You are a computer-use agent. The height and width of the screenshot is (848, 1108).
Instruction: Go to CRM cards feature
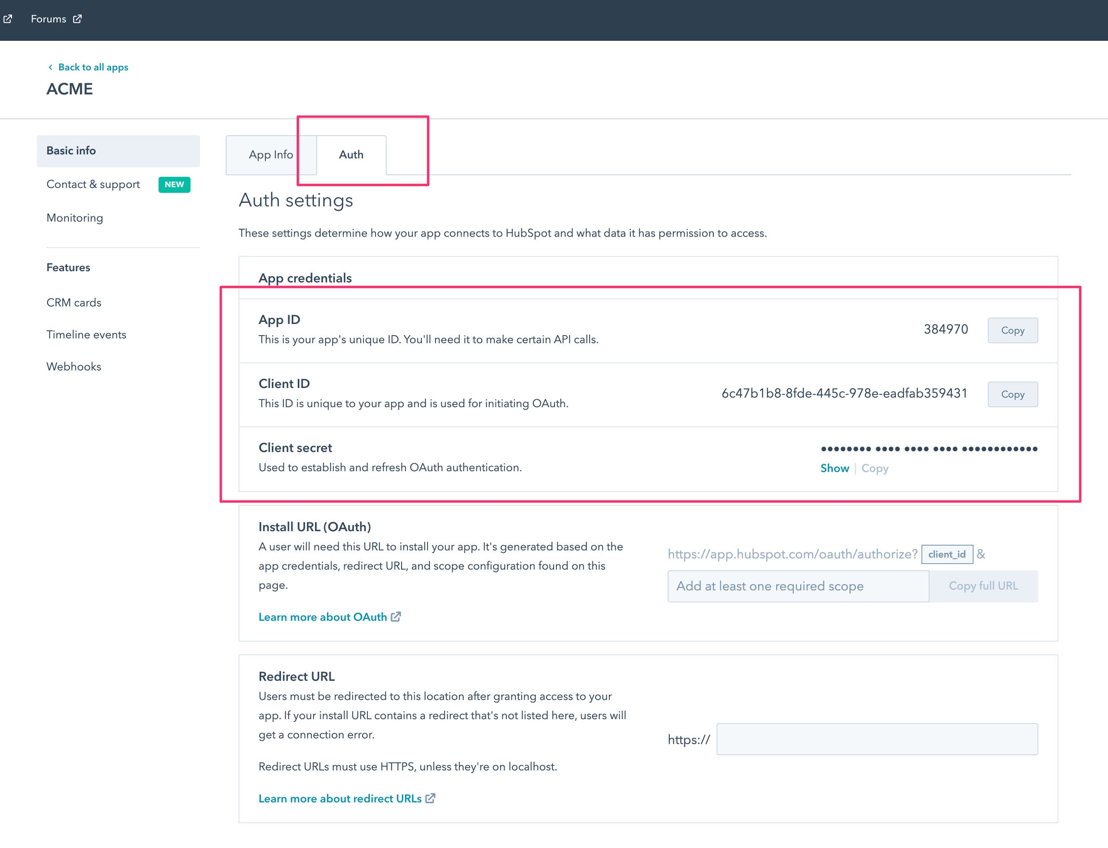[x=74, y=302]
